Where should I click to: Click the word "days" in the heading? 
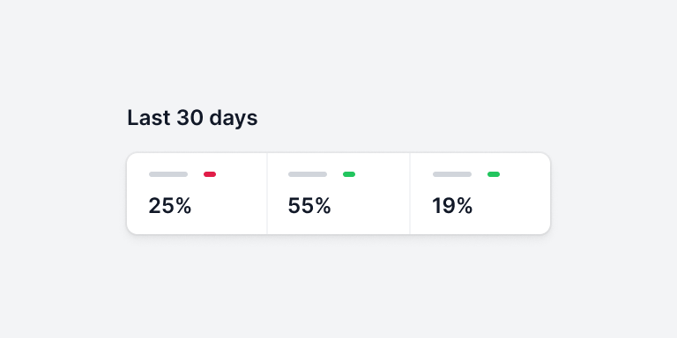click(x=234, y=119)
